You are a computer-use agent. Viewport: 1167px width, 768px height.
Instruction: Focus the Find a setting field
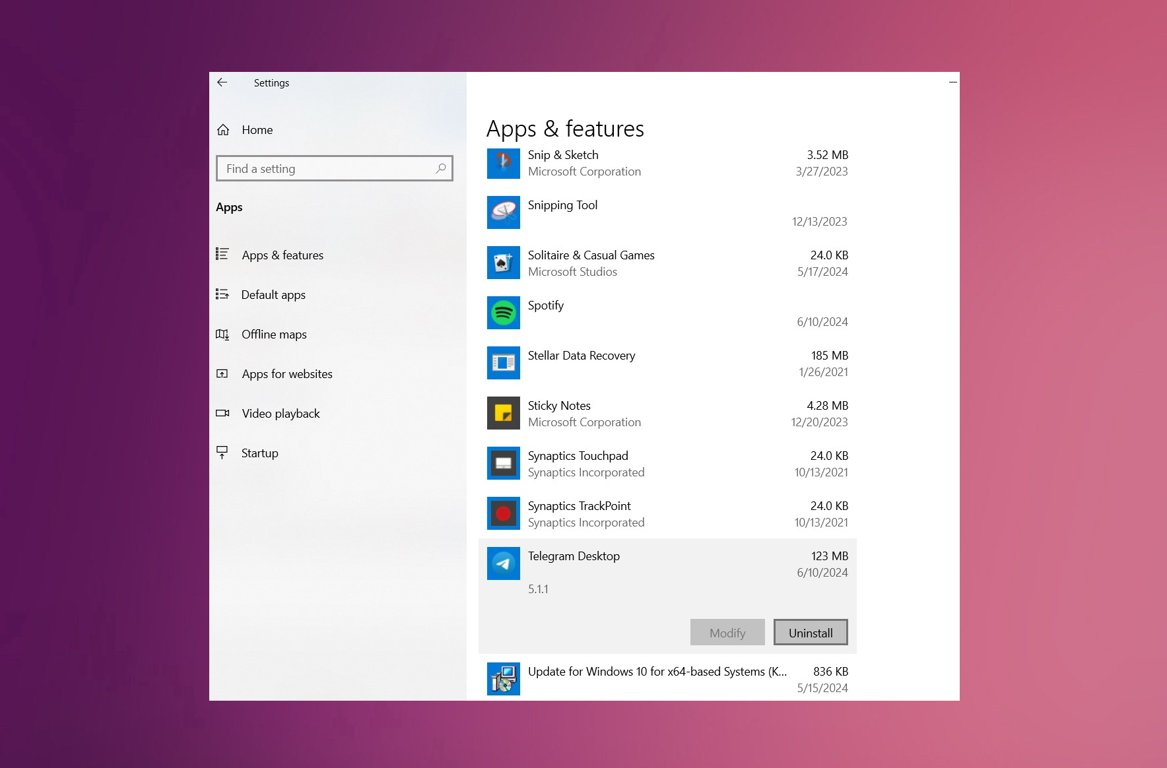click(335, 168)
